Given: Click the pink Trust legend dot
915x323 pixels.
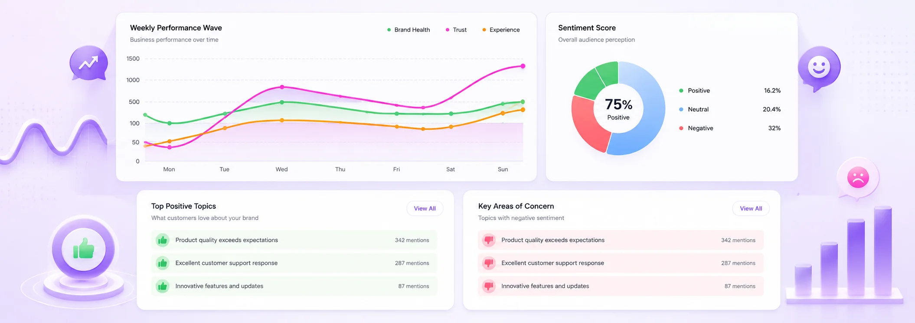Looking at the screenshot, I should (x=448, y=30).
